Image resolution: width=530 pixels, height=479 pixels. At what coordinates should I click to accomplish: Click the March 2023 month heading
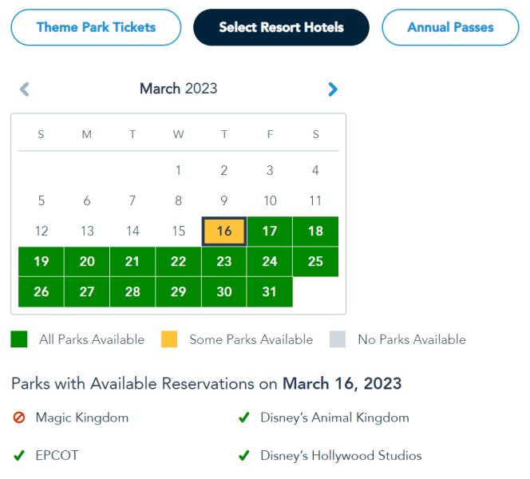(x=178, y=89)
